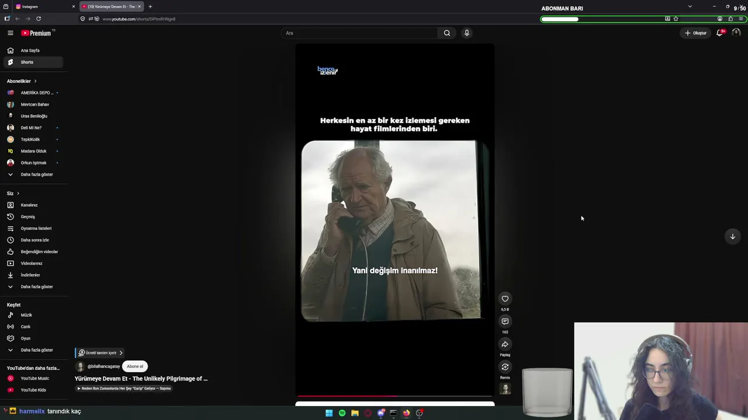Open the OBS Studio taskbar icon

(419, 413)
